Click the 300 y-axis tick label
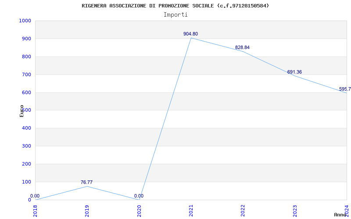Screen dimensions: 351x219 27,146
